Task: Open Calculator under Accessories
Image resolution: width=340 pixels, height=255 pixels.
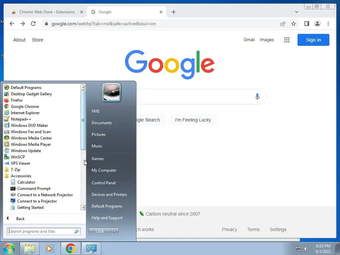Action: pos(26,182)
